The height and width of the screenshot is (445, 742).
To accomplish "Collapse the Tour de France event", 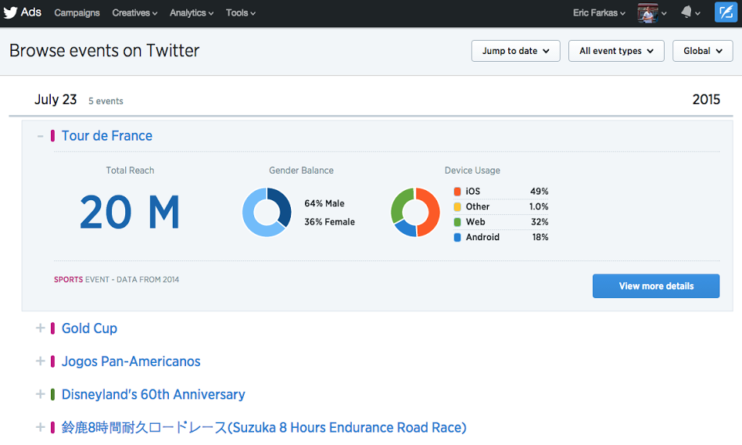I will click(x=41, y=136).
